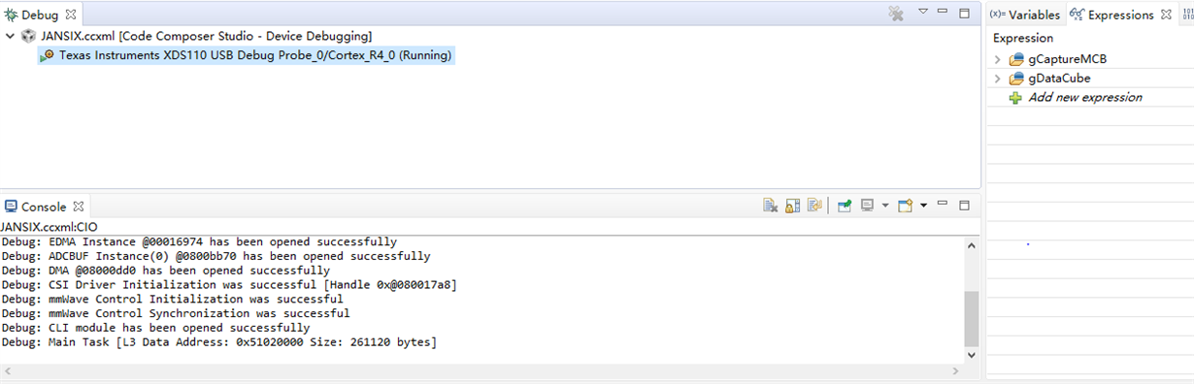Toggle console Scroll Lock
Viewport: 1194px width, 384px height.
(792, 206)
